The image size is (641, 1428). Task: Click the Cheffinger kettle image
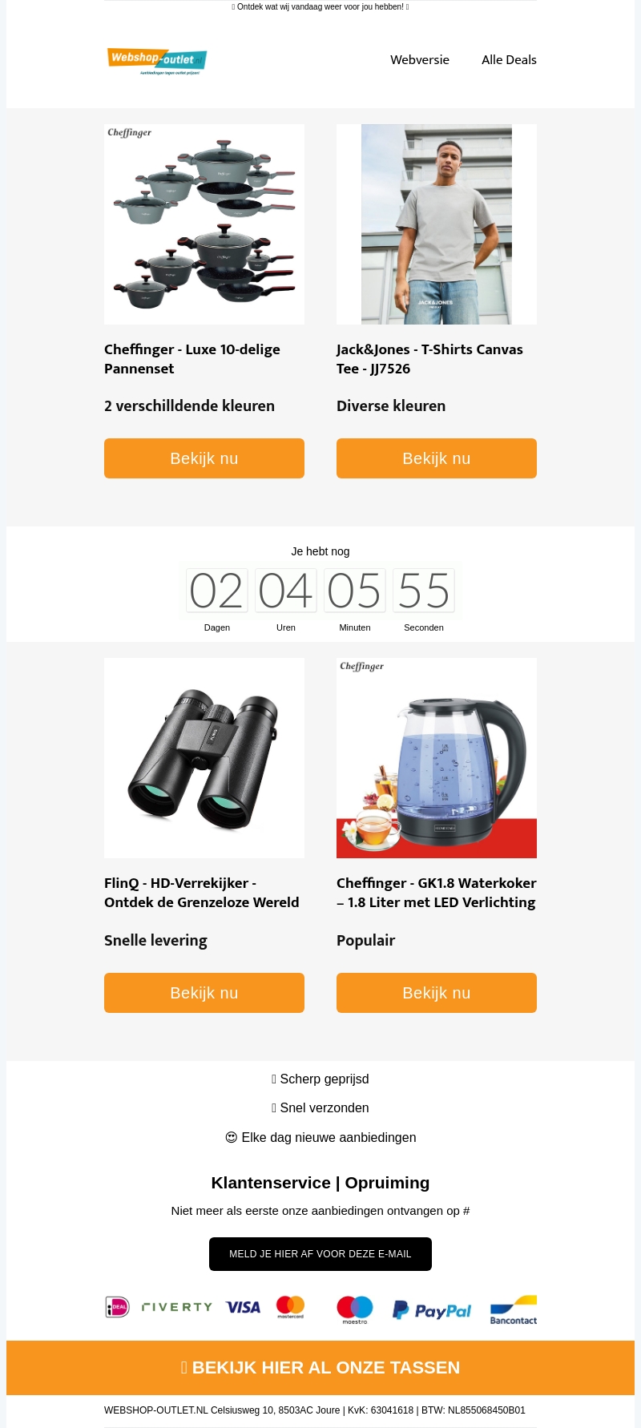[437, 758]
